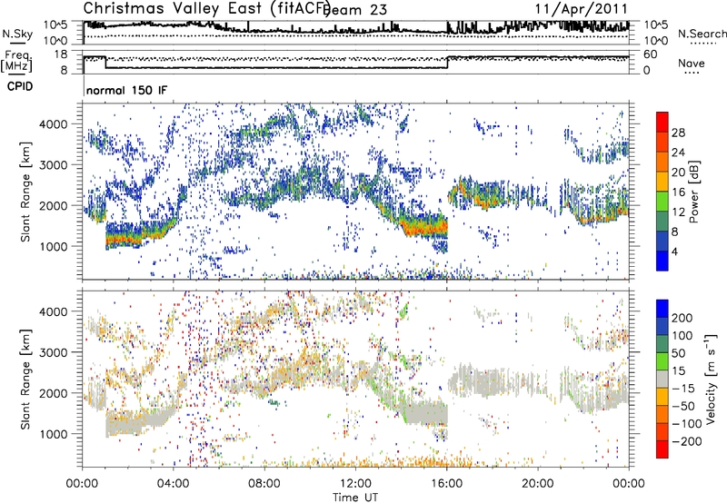Image resolution: width=727 pixels, height=503 pixels.
Task: Select the light green 12–16 dB power color segment
Action: pos(662,202)
